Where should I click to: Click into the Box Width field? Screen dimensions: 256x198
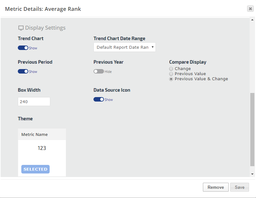pos(34,102)
